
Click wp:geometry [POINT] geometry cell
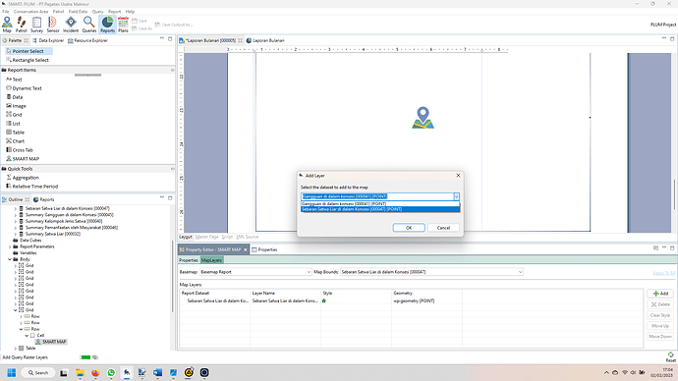[x=414, y=301]
